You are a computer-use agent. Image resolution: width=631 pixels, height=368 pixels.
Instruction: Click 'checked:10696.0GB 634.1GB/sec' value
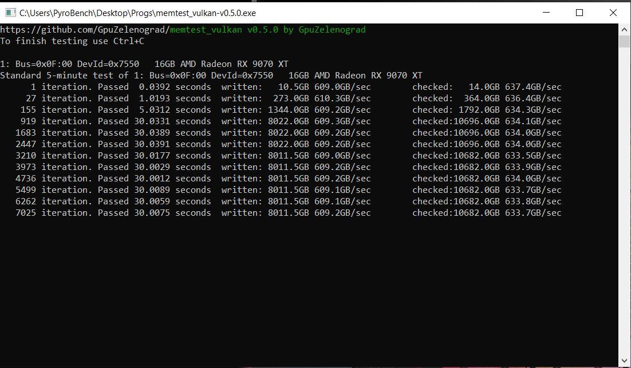tap(487, 121)
